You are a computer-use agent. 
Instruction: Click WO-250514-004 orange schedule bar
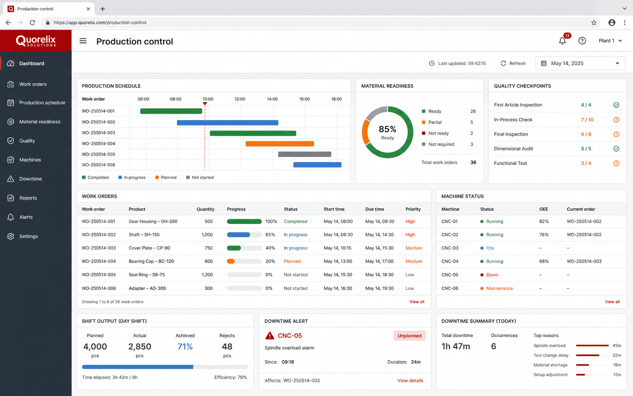[280, 144]
